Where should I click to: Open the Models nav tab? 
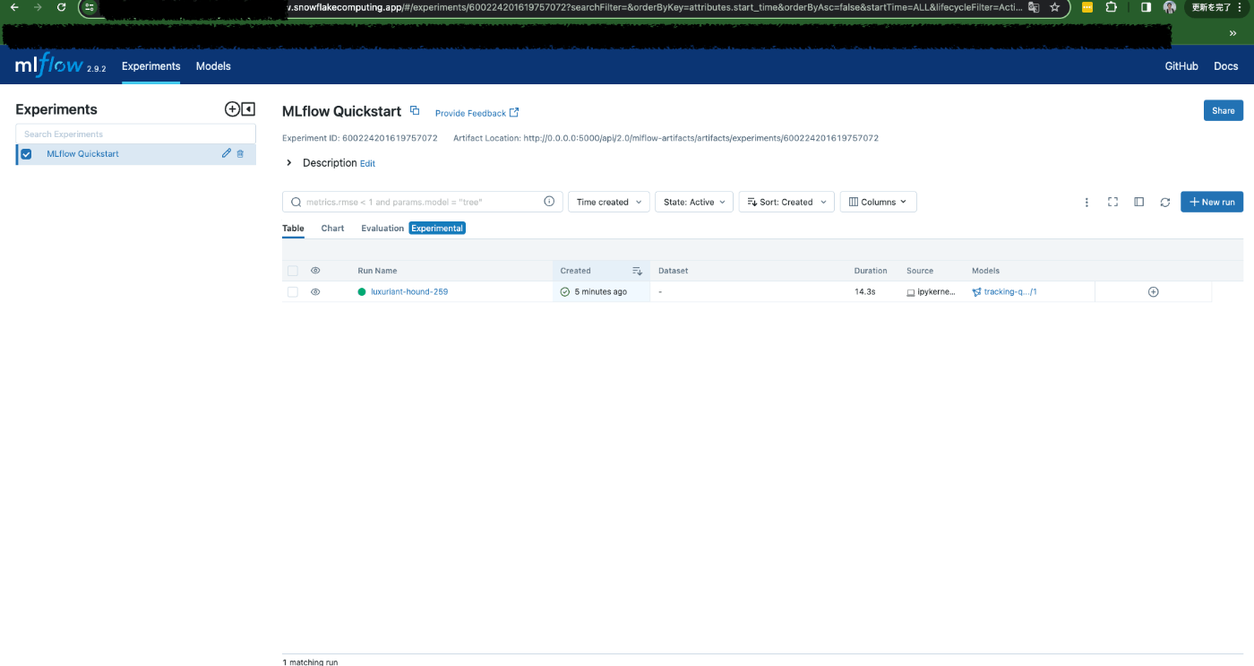pyautogui.click(x=213, y=66)
